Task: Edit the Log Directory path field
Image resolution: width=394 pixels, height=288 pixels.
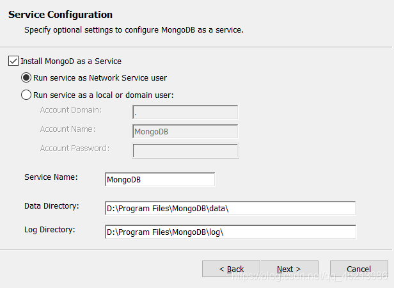Action: [230, 232]
